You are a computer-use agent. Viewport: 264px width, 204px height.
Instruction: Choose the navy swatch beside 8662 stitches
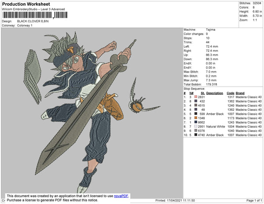pos(196,122)
